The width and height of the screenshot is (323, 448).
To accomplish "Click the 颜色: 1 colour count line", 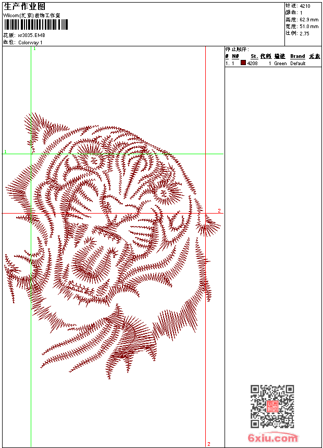I will 293,13.
